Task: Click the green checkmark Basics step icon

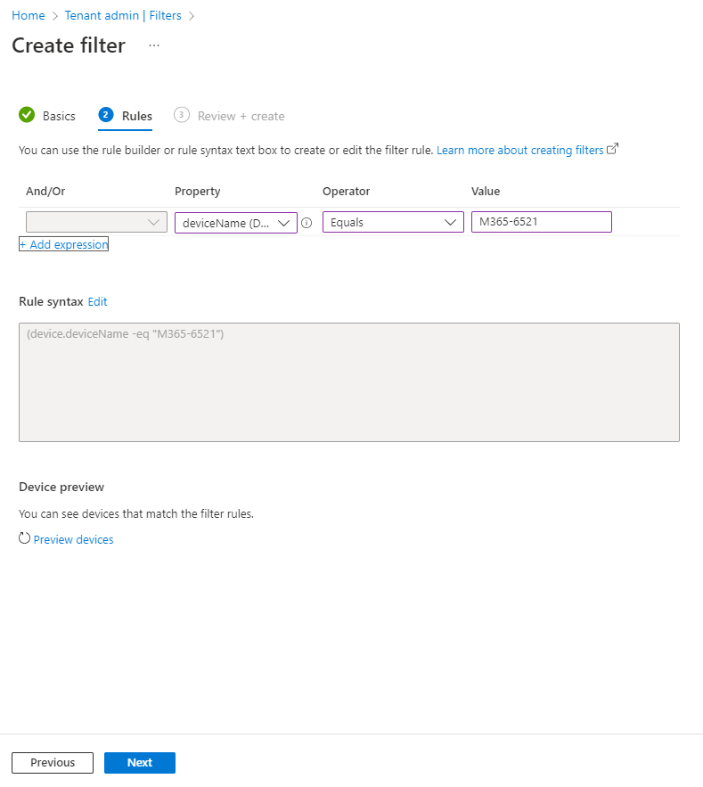Action: click(27, 115)
